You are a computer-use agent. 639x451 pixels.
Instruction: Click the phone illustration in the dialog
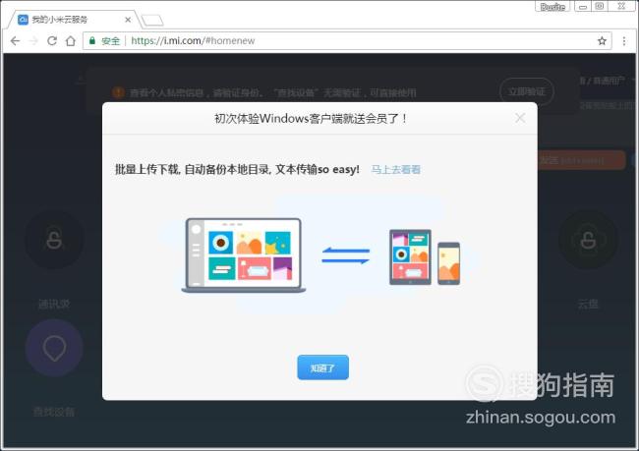(448, 263)
